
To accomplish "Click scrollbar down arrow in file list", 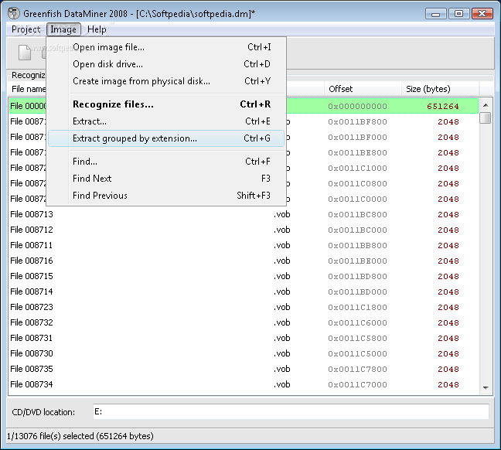I will (486, 388).
